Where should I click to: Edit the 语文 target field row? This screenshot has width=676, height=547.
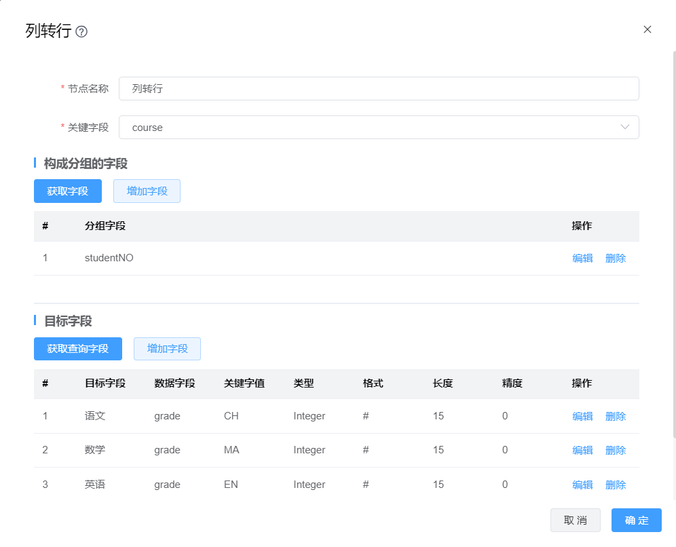[x=582, y=417]
